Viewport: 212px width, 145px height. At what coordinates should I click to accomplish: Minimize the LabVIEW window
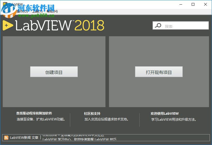click(181, 4)
